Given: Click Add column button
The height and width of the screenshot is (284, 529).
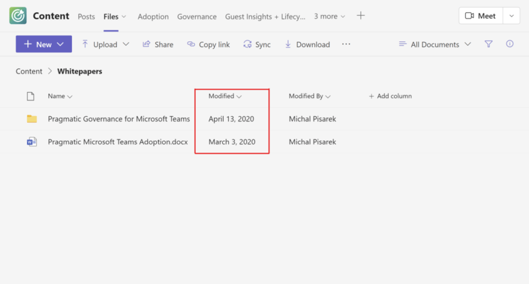Looking at the screenshot, I should tap(390, 96).
